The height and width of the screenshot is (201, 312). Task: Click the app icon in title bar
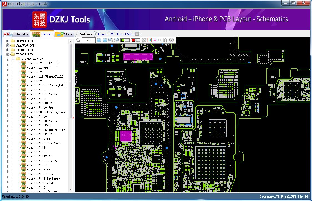4,4
